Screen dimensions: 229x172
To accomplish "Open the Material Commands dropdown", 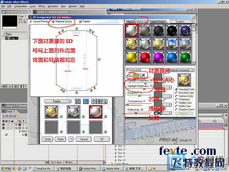I will [181, 70].
